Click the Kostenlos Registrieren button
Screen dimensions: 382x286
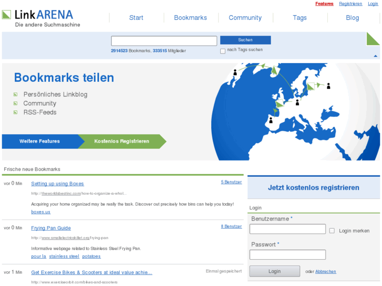coord(122,141)
